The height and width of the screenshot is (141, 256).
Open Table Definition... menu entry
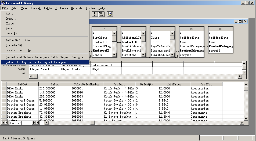point(45,40)
